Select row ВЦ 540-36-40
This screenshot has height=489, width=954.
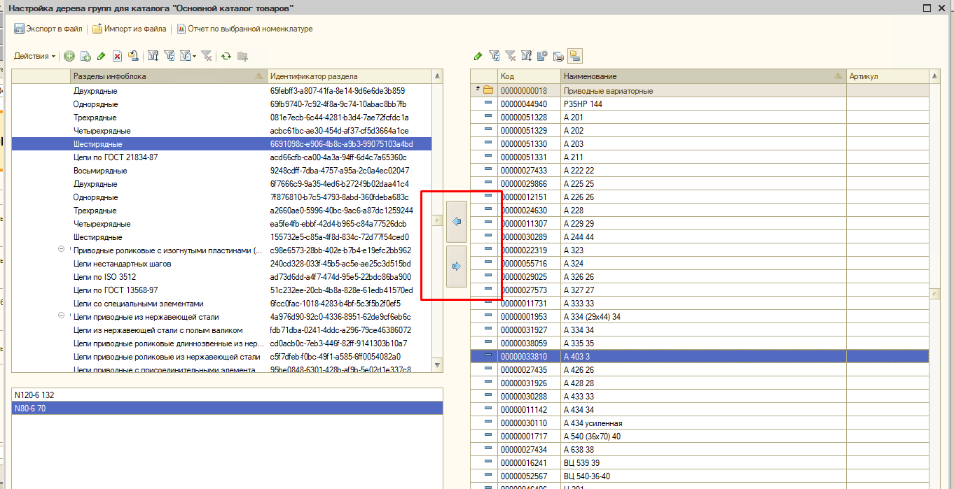coord(700,476)
